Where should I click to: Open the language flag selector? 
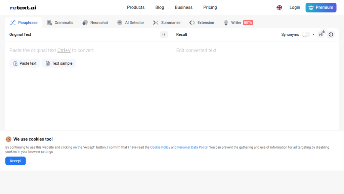tap(279, 7)
